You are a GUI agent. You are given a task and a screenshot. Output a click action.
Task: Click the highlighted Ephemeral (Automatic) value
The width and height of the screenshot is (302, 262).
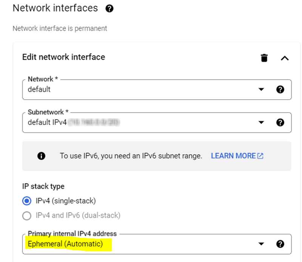pos(65,244)
